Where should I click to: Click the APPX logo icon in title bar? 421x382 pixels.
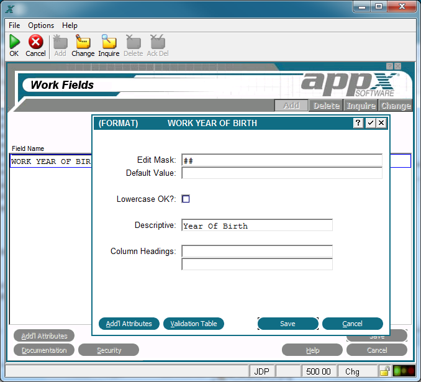10,9
